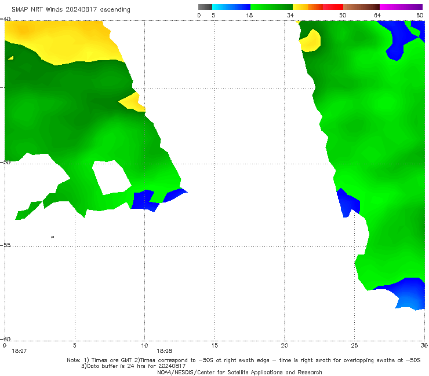Click the color bar label '34'
This screenshot has height=376, width=429.
(290, 15)
